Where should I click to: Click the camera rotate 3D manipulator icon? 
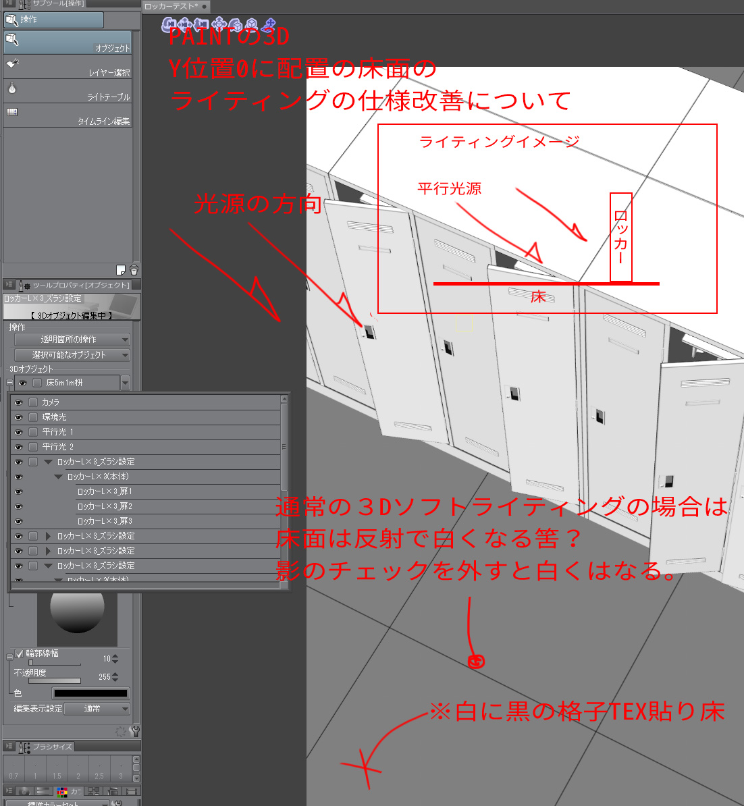[168, 24]
